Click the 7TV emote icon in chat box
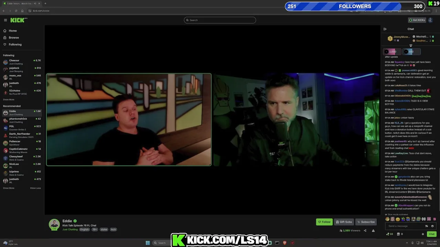 pos(427,226)
